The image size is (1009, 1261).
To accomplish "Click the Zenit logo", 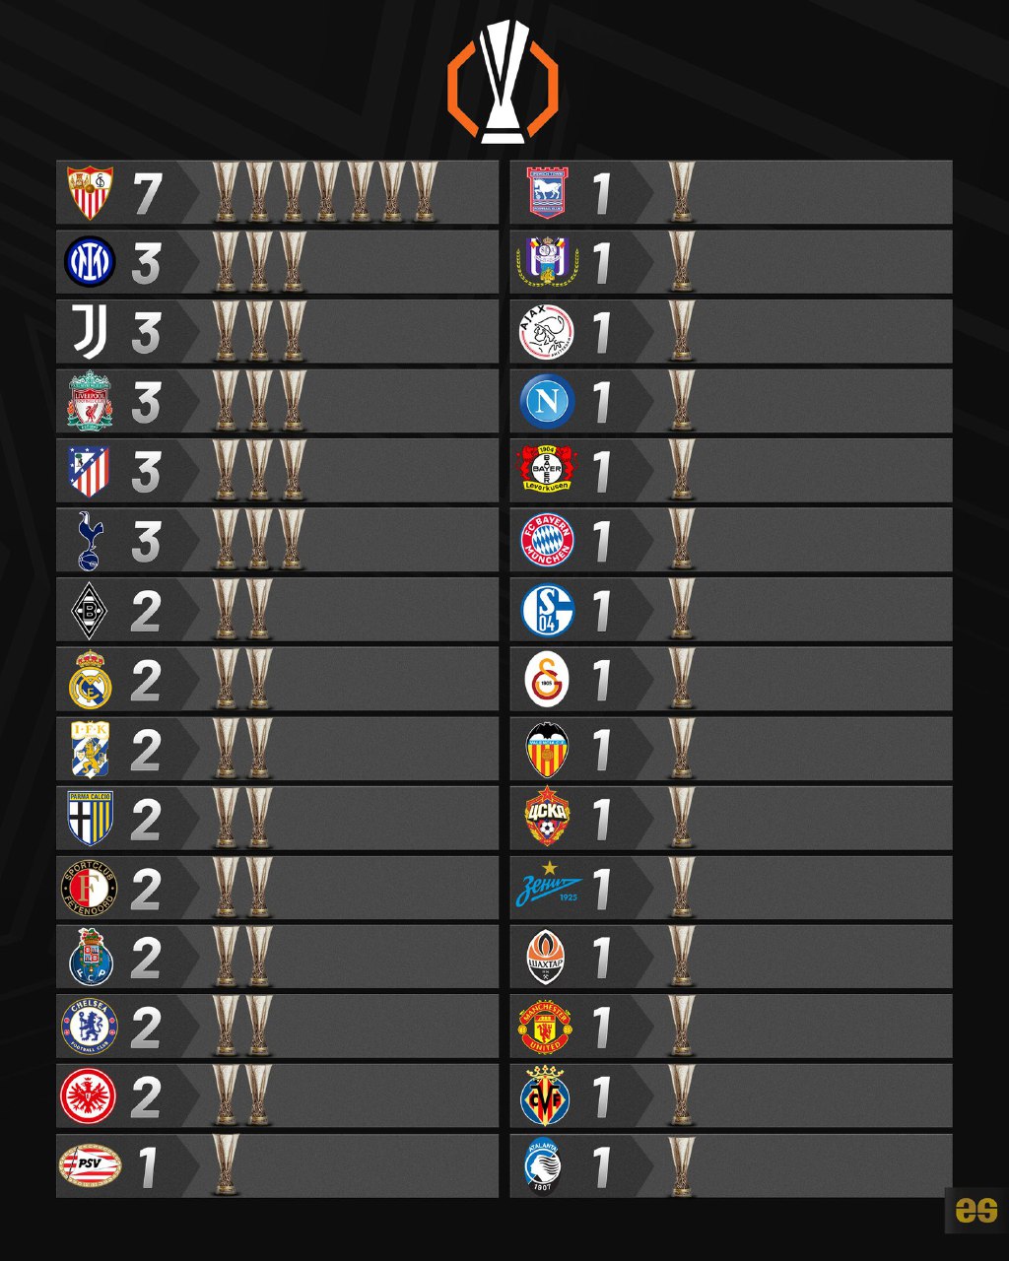I will pos(548,886).
